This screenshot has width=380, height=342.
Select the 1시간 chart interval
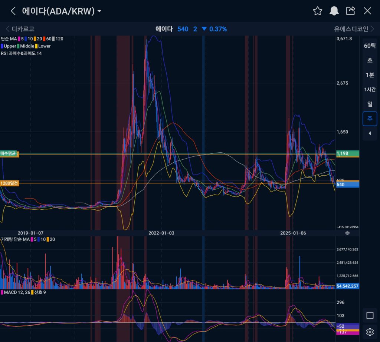(x=370, y=89)
